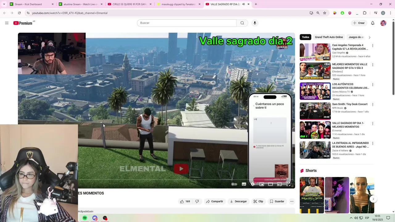Viewport: 395px width, 222px height.
Task: Click the search magnifier button
Action: [x=242, y=23]
